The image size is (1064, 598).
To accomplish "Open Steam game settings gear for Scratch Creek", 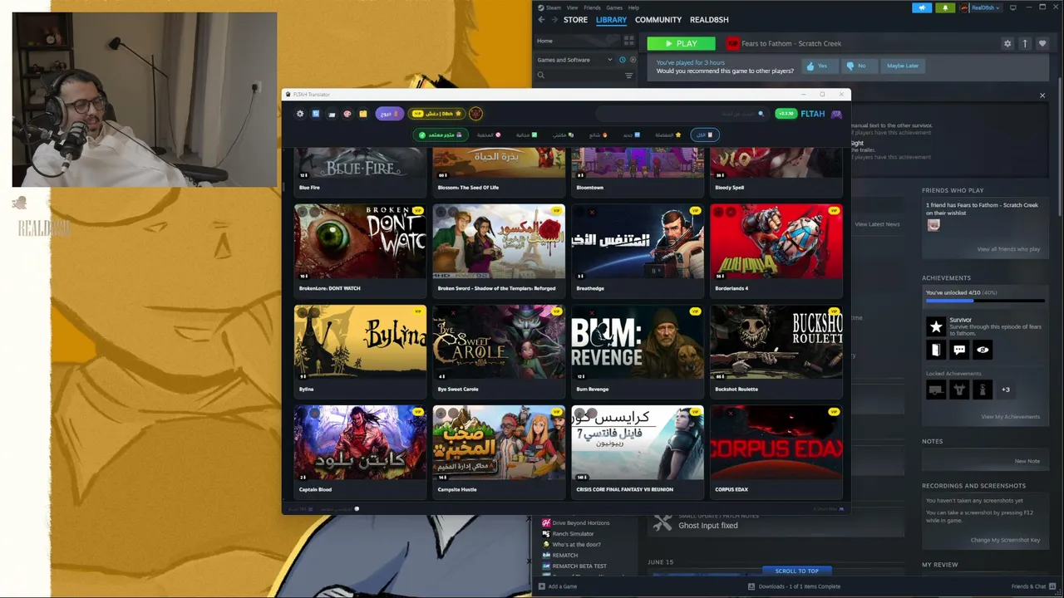I will coord(1007,43).
